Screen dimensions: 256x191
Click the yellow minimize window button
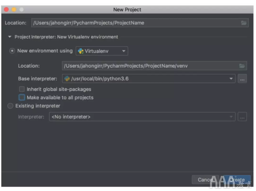(14, 9)
